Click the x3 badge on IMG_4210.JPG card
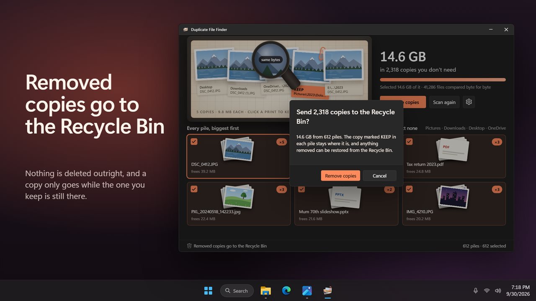The width and height of the screenshot is (536, 301). [x=497, y=189]
